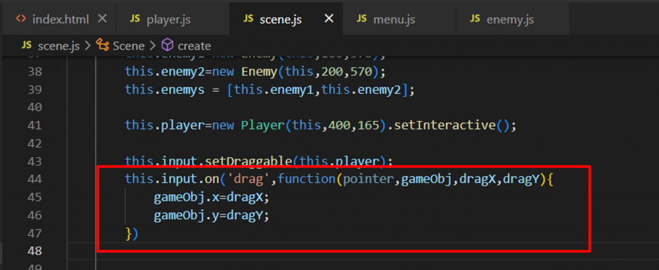This screenshot has width=659, height=270.
Task: Click line number 47 in the gutter
Action: (x=36, y=233)
